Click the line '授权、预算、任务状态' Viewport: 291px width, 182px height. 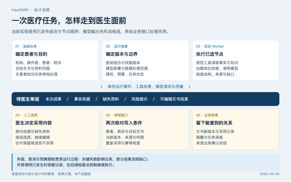(125, 74)
